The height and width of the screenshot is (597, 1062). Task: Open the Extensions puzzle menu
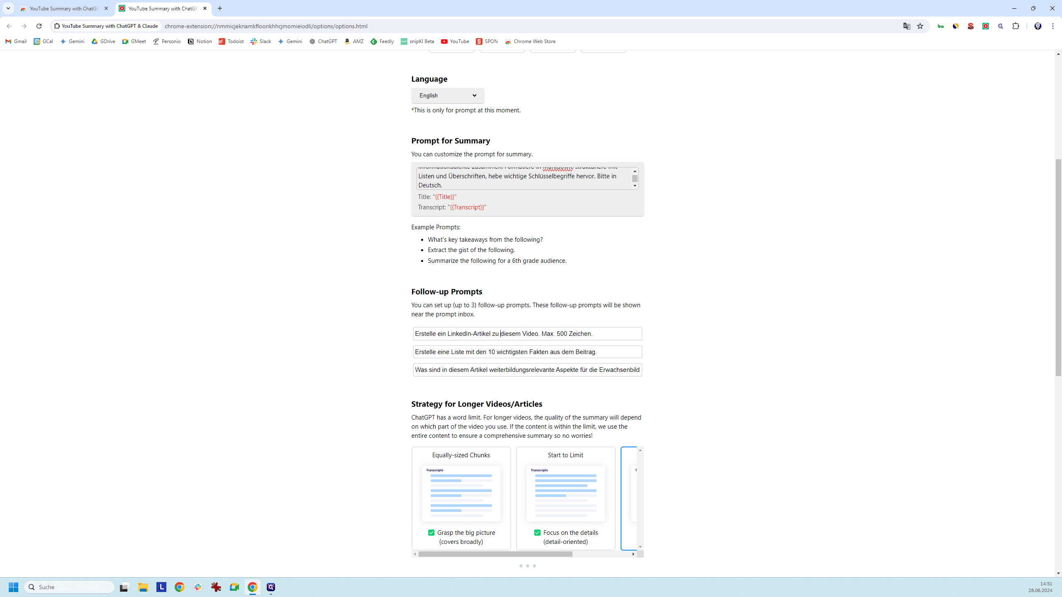[1016, 26]
